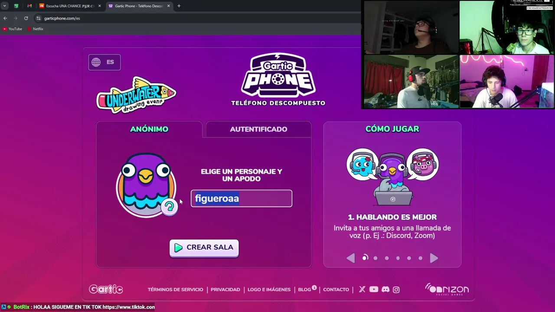This screenshot has width=555, height=312.
Task: Select the second how-to-play slide dot
Action: point(375,258)
